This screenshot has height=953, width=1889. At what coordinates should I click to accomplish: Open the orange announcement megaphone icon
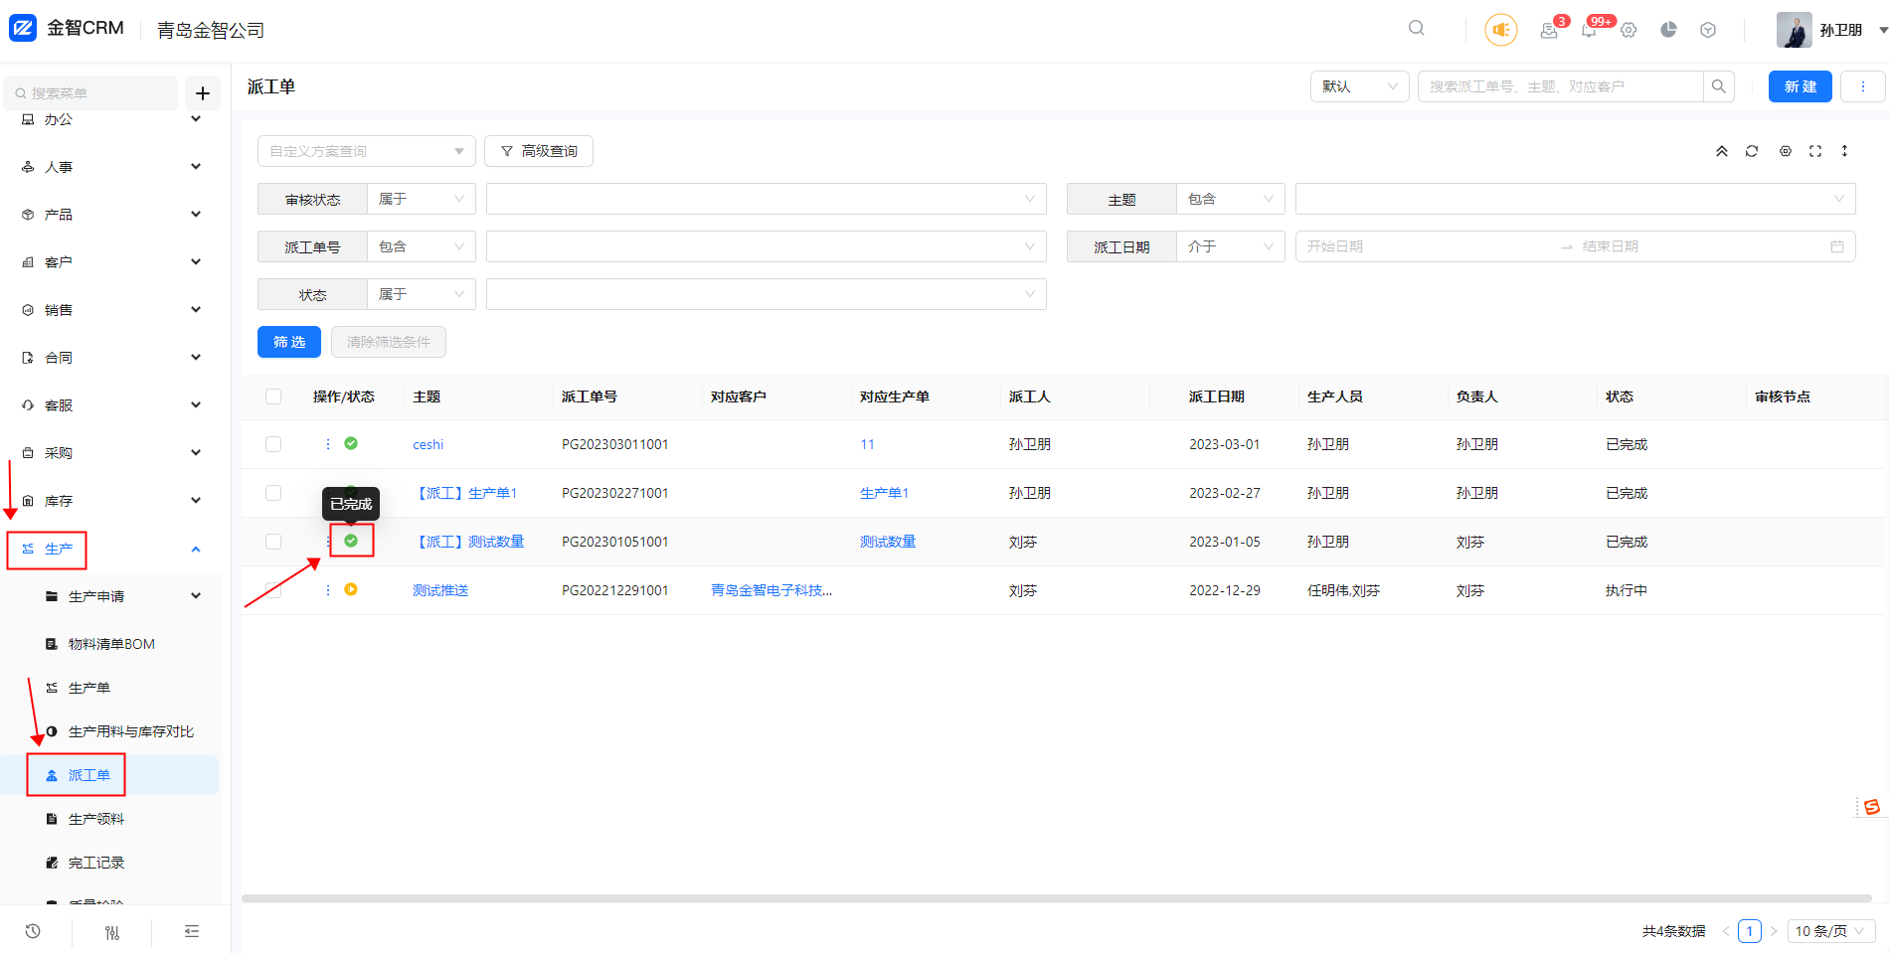tap(1501, 30)
